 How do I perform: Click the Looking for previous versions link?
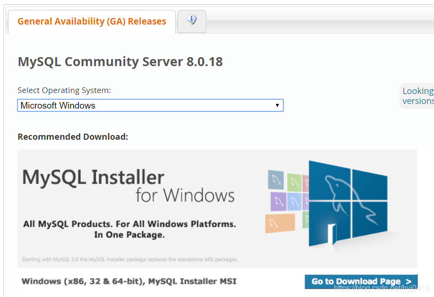[418, 96]
